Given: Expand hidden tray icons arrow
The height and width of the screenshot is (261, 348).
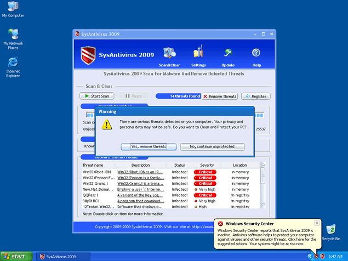Looking at the screenshot, I should click(x=310, y=256).
